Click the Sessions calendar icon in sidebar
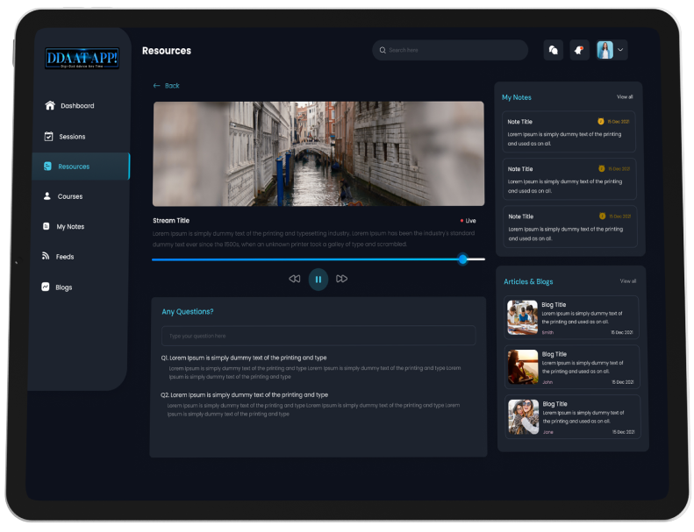Screen dimensions: 694x532 [x=49, y=137]
